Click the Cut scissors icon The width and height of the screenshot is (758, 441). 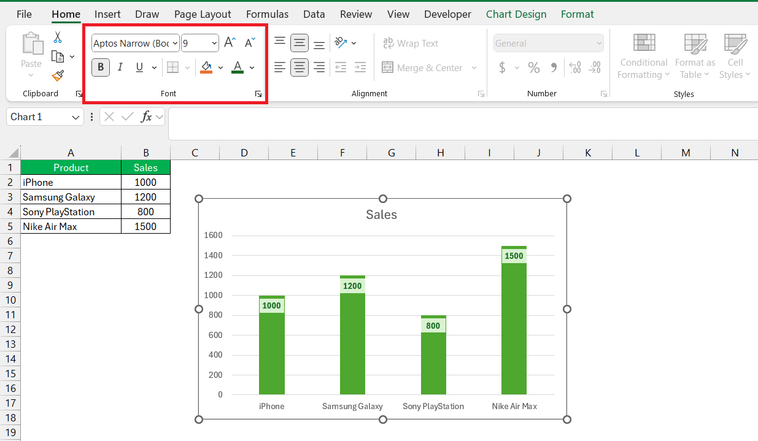(58, 37)
